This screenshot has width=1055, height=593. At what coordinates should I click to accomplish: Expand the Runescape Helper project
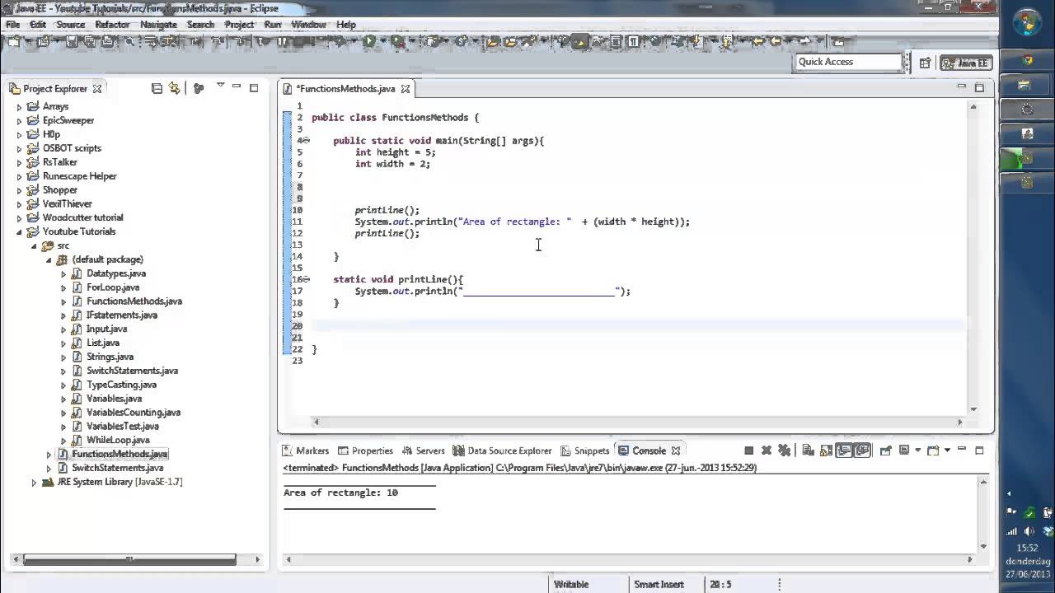[20, 176]
